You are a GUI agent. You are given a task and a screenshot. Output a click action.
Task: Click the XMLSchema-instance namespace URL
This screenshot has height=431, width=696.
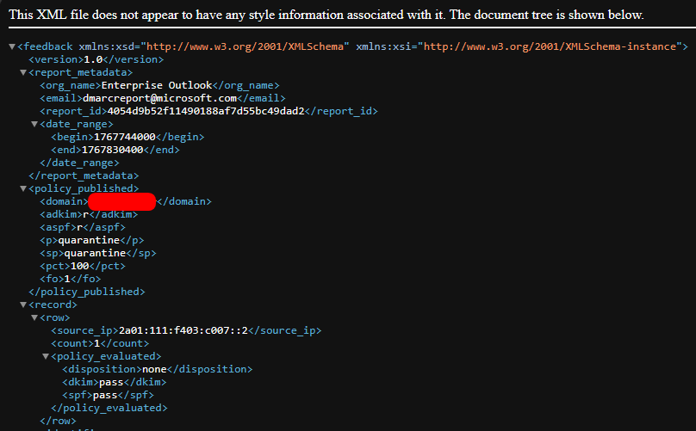coord(554,46)
